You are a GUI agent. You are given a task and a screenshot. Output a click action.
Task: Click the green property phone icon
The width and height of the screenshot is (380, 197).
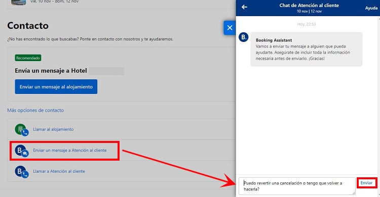(x=22, y=130)
